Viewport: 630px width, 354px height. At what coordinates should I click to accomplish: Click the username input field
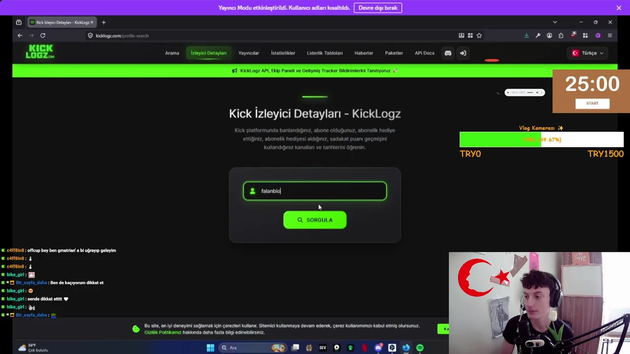click(315, 191)
